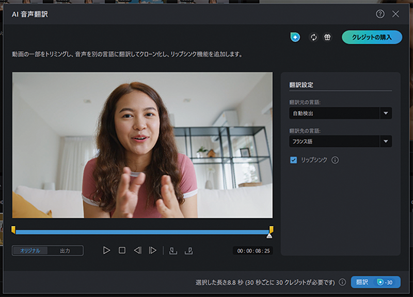Screen dimensions: 413x297
Task: Play the video preview
Action: 106,250
